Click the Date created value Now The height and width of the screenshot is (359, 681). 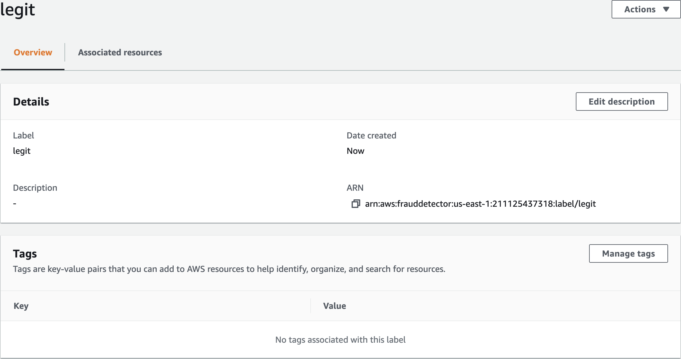[355, 151]
